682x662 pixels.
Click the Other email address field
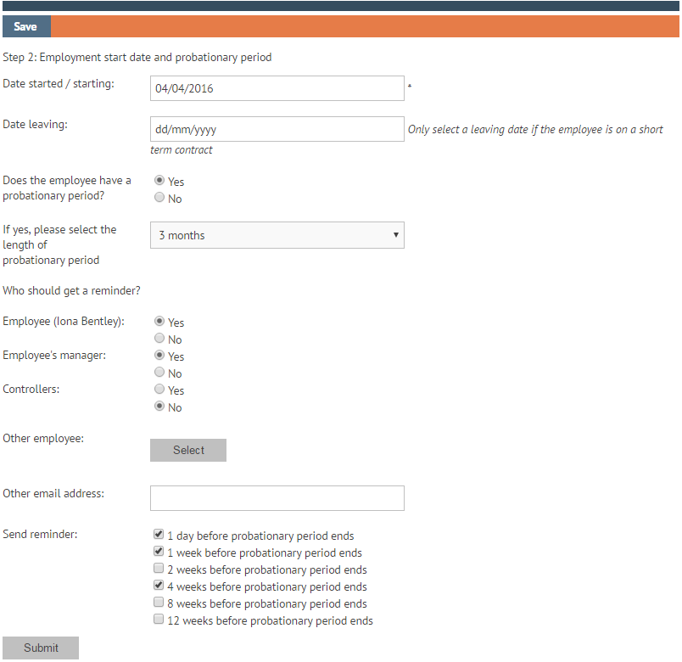pos(277,497)
